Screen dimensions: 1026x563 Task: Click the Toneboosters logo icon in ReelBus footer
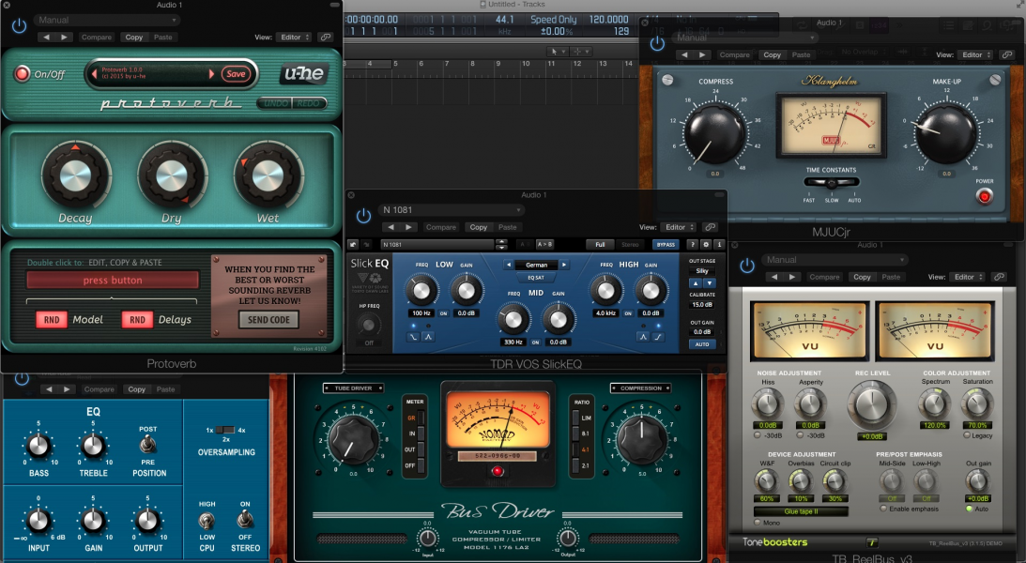coord(870,542)
